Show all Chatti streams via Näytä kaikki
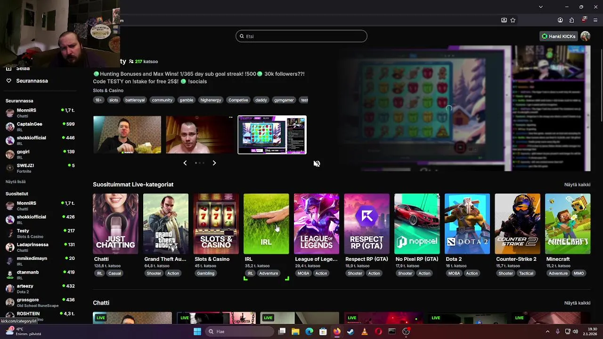Screen dimensions: 603x339 point(577,303)
